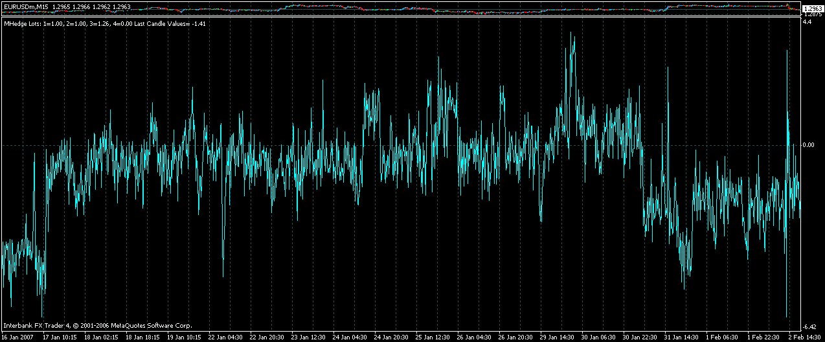Viewport: 825px width, 342px height.
Task: Click the 19 Jan 10:15 time label
Action: 185,337
